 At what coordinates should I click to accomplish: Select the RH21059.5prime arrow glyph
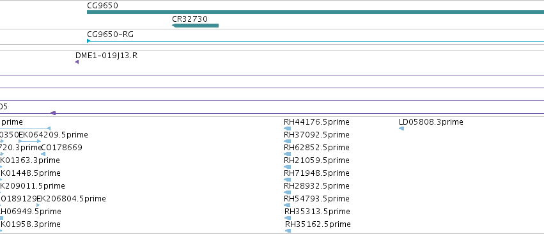287,167
